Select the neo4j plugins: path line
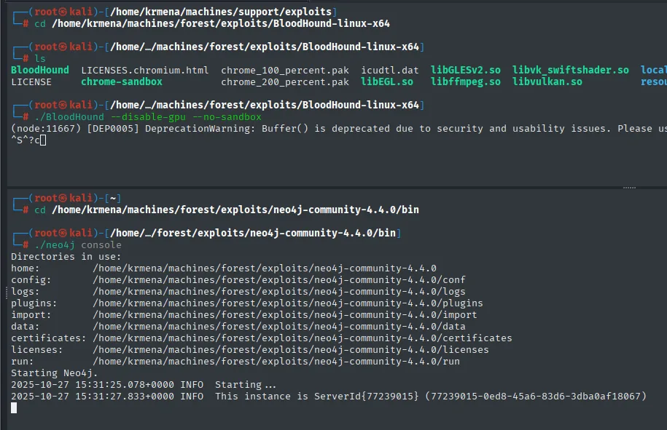This screenshot has width=667, height=430. tap(247, 303)
